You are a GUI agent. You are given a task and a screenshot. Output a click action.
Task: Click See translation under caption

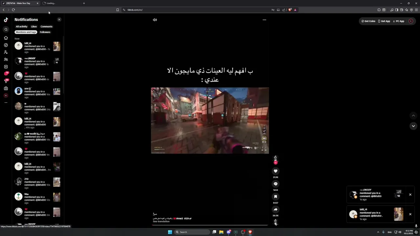coord(161,222)
